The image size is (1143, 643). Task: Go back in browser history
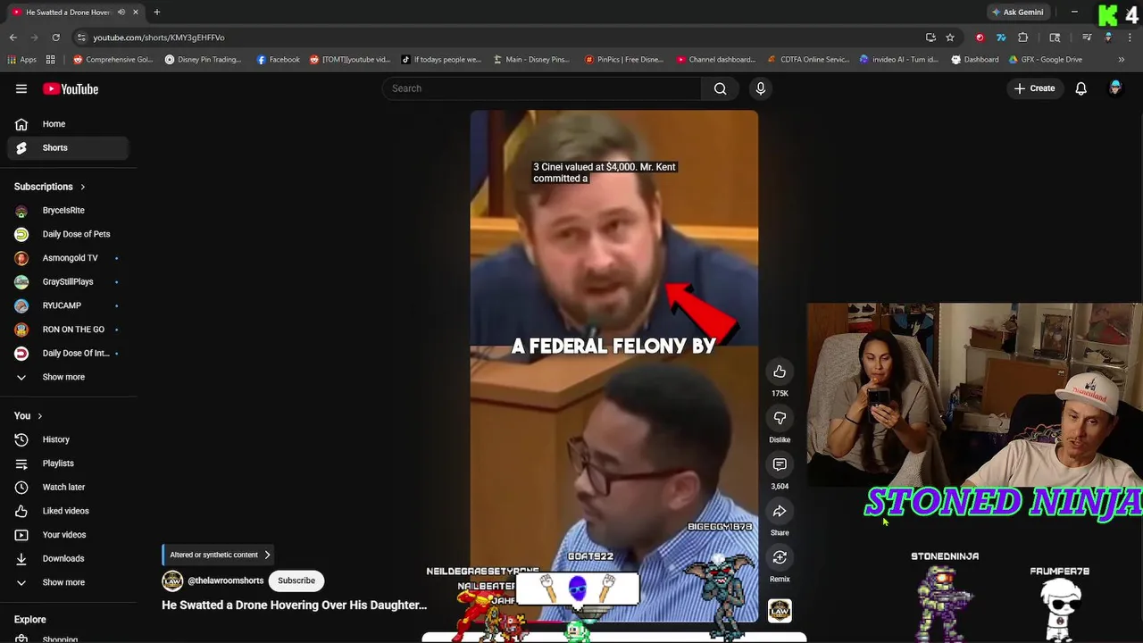click(13, 38)
